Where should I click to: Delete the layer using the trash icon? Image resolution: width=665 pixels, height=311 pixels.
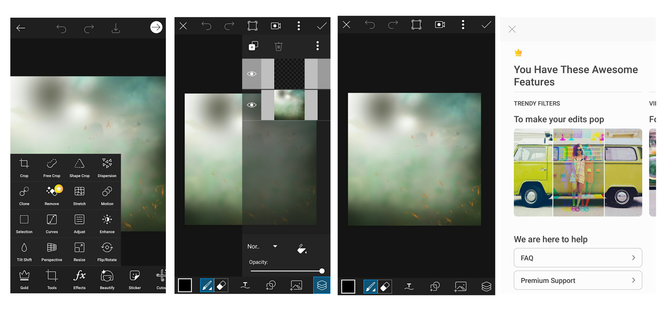click(x=279, y=46)
